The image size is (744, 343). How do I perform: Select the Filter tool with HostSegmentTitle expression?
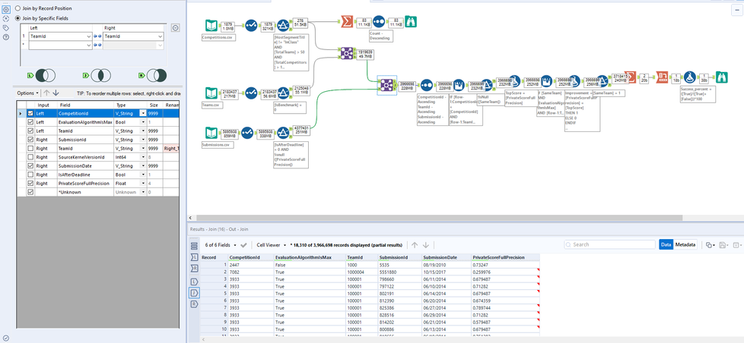coord(283,26)
